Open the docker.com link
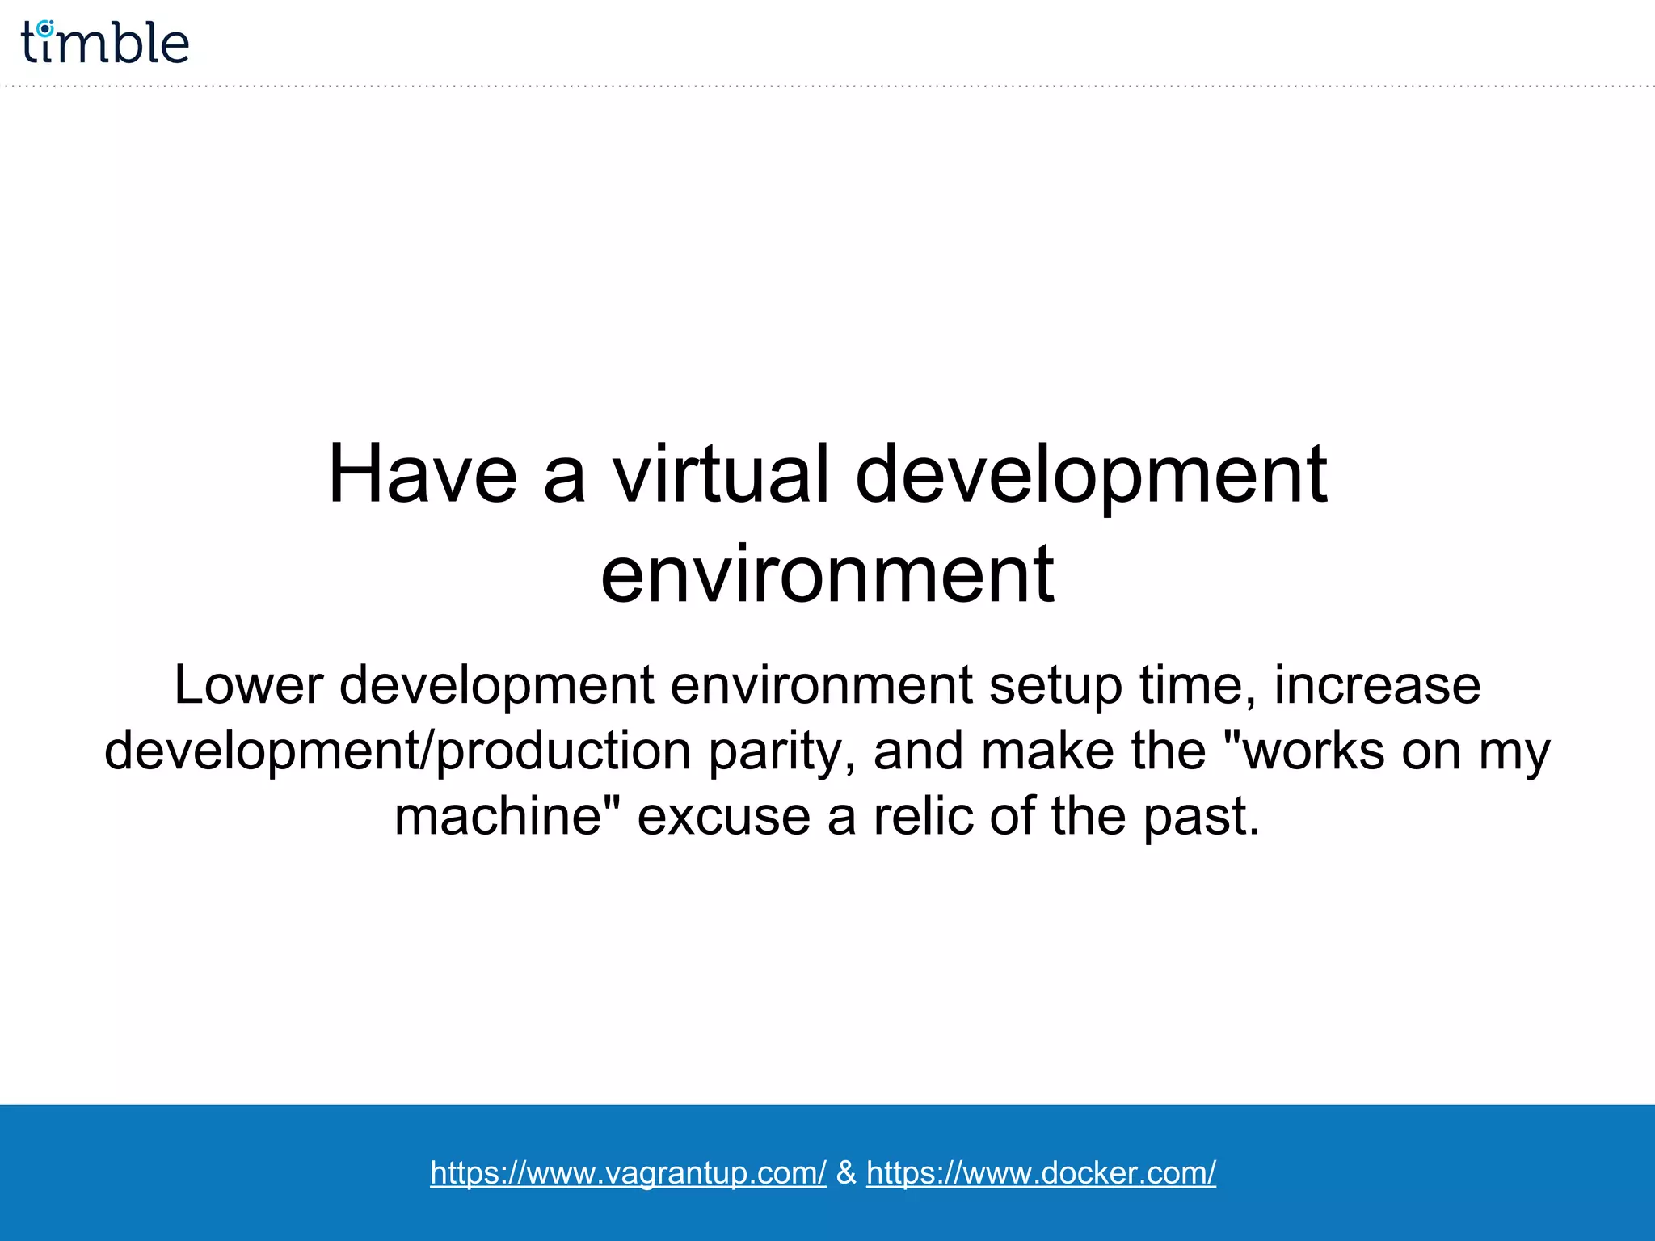The height and width of the screenshot is (1241, 1655). click(1041, 1172)
